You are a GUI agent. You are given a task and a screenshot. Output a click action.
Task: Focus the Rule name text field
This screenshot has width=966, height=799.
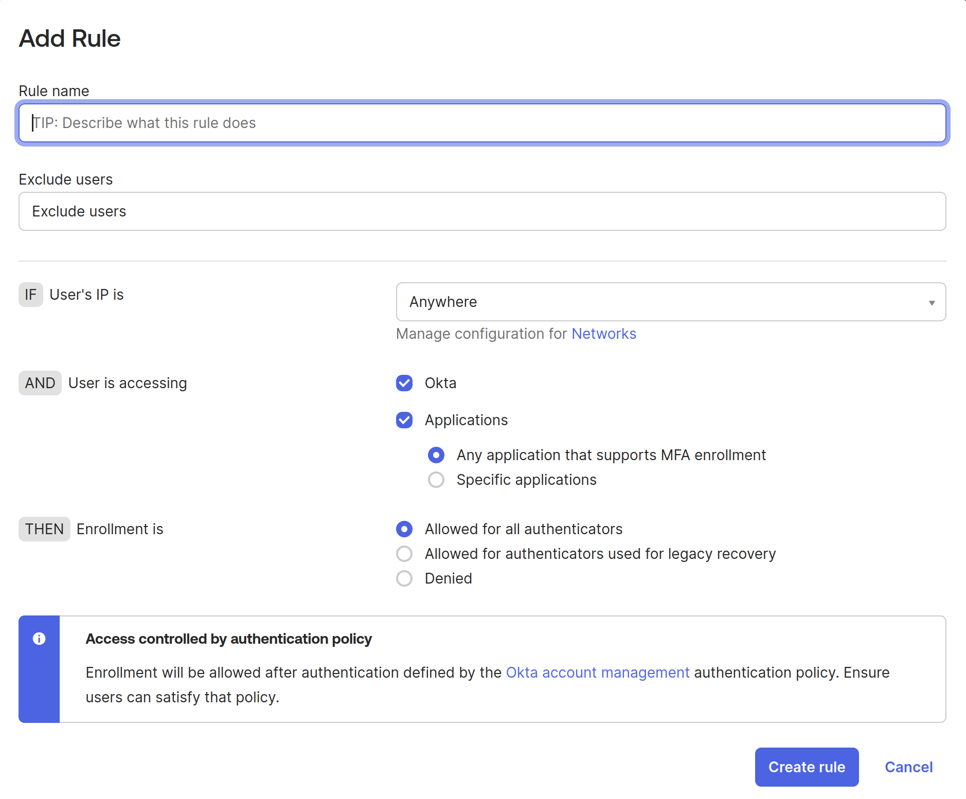coord(482,123)
